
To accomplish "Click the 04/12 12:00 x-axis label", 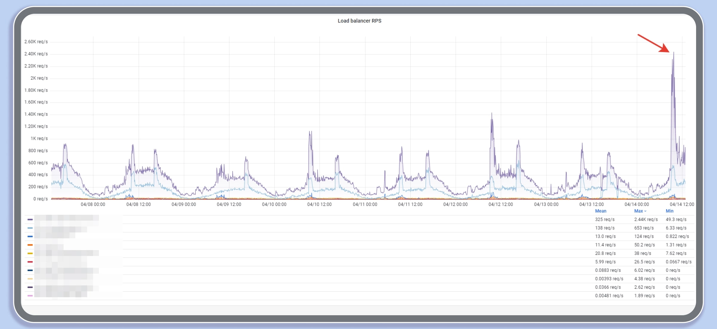I will pos(501,204).
